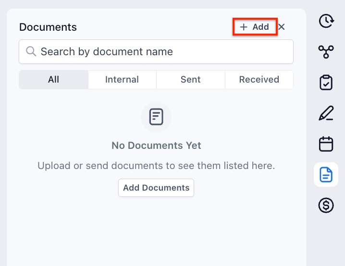Viewport: 345px width, 266px height.
Task: Show the Received documents tab
Action: (x=259, y=80)
